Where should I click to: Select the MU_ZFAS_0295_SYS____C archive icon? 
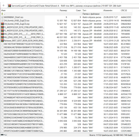pos(2,34)
